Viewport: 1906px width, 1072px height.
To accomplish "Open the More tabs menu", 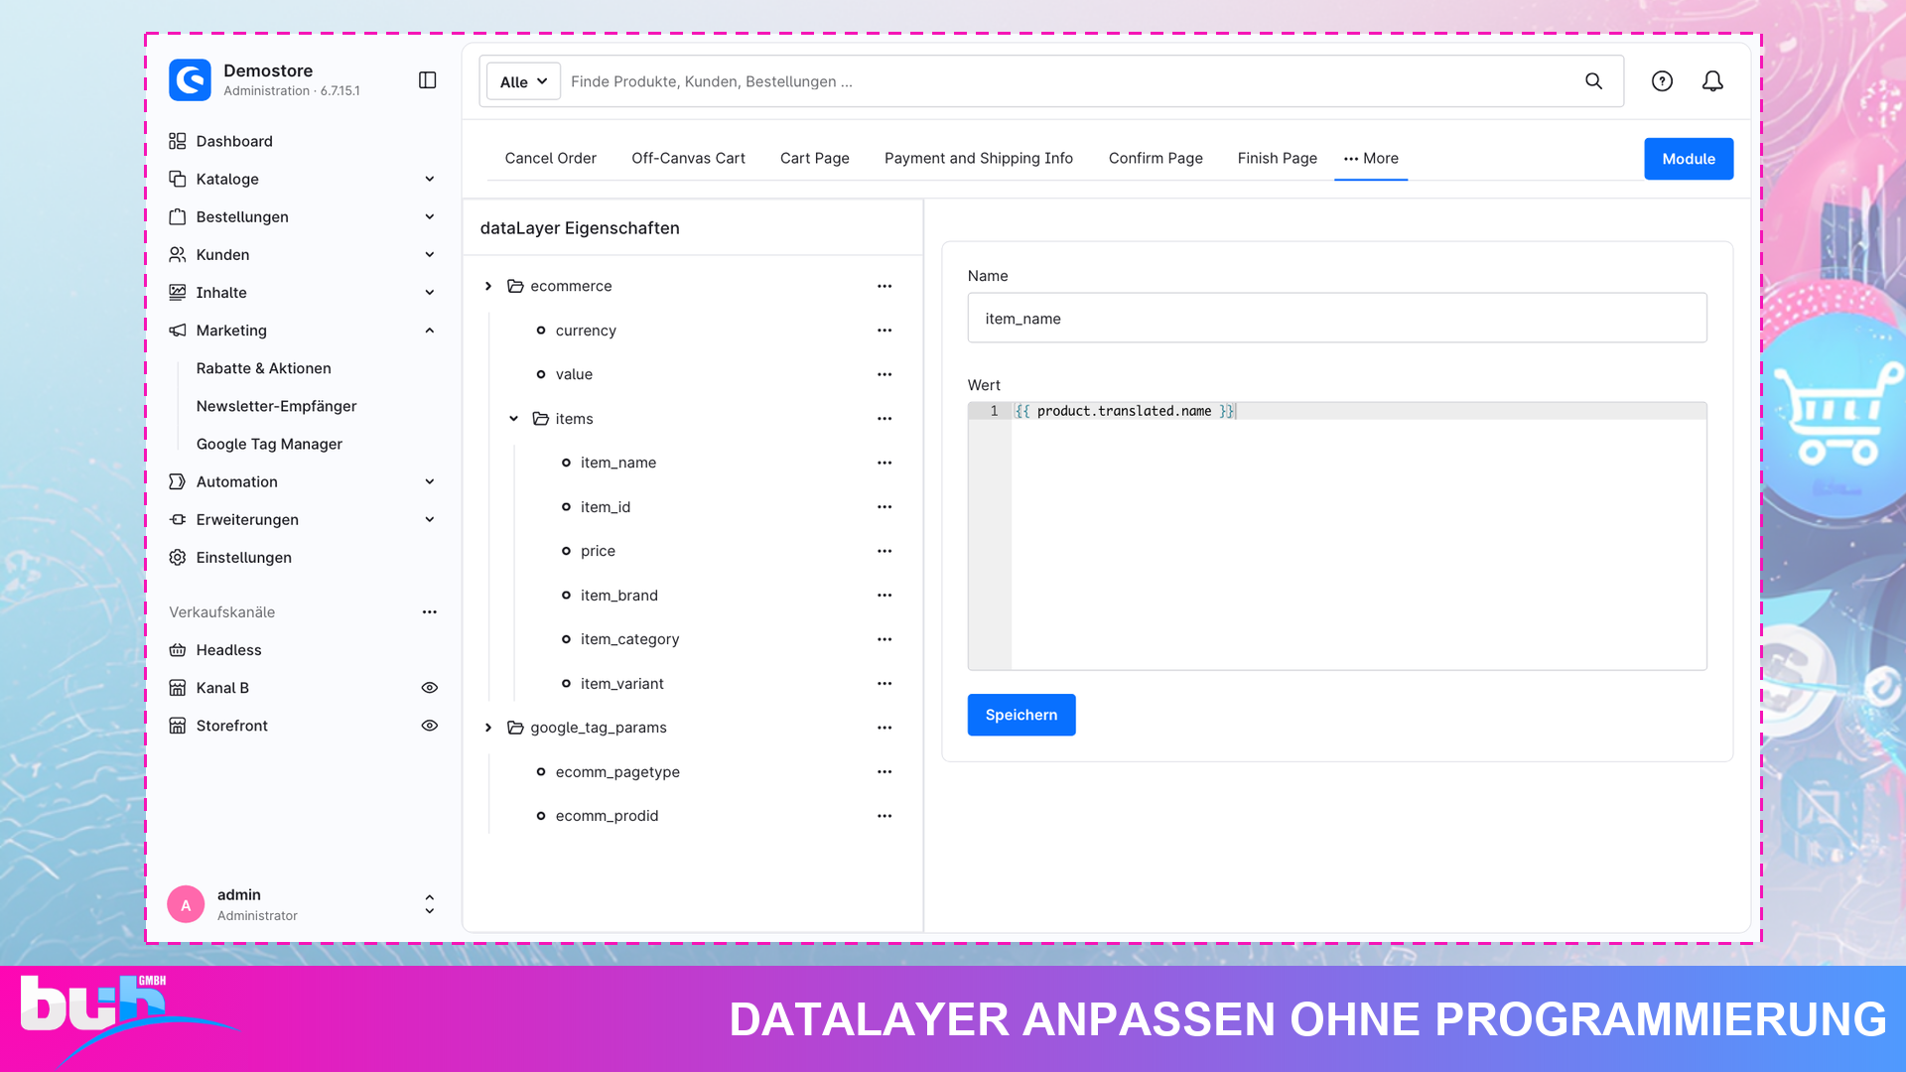I will coord(1371,159).
